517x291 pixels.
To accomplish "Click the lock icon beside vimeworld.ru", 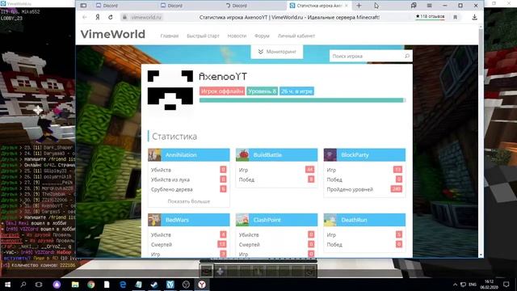I will click(x=124, y=17).
